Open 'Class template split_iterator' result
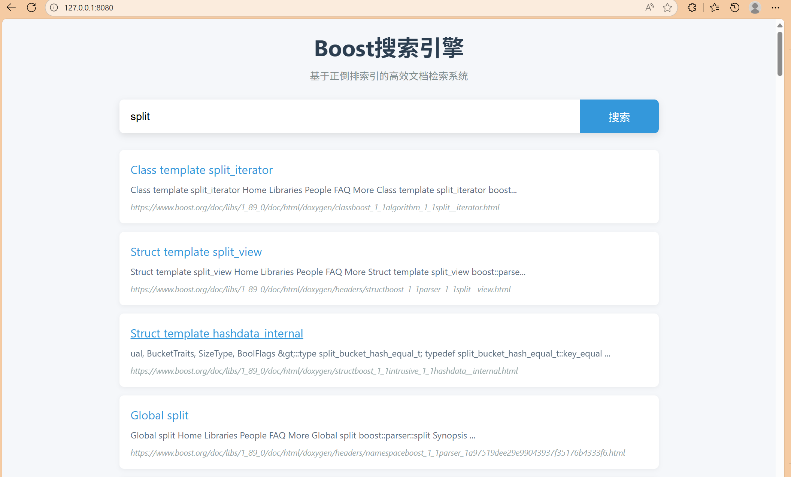Viewport: 791px width, 477px height. (x=201, y=170)
